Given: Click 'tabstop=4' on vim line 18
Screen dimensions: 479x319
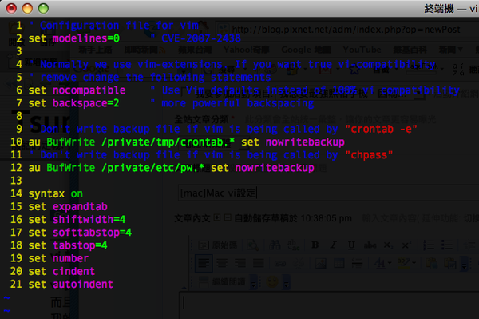Looking at the screenshot, I should (x=80, y=245).
